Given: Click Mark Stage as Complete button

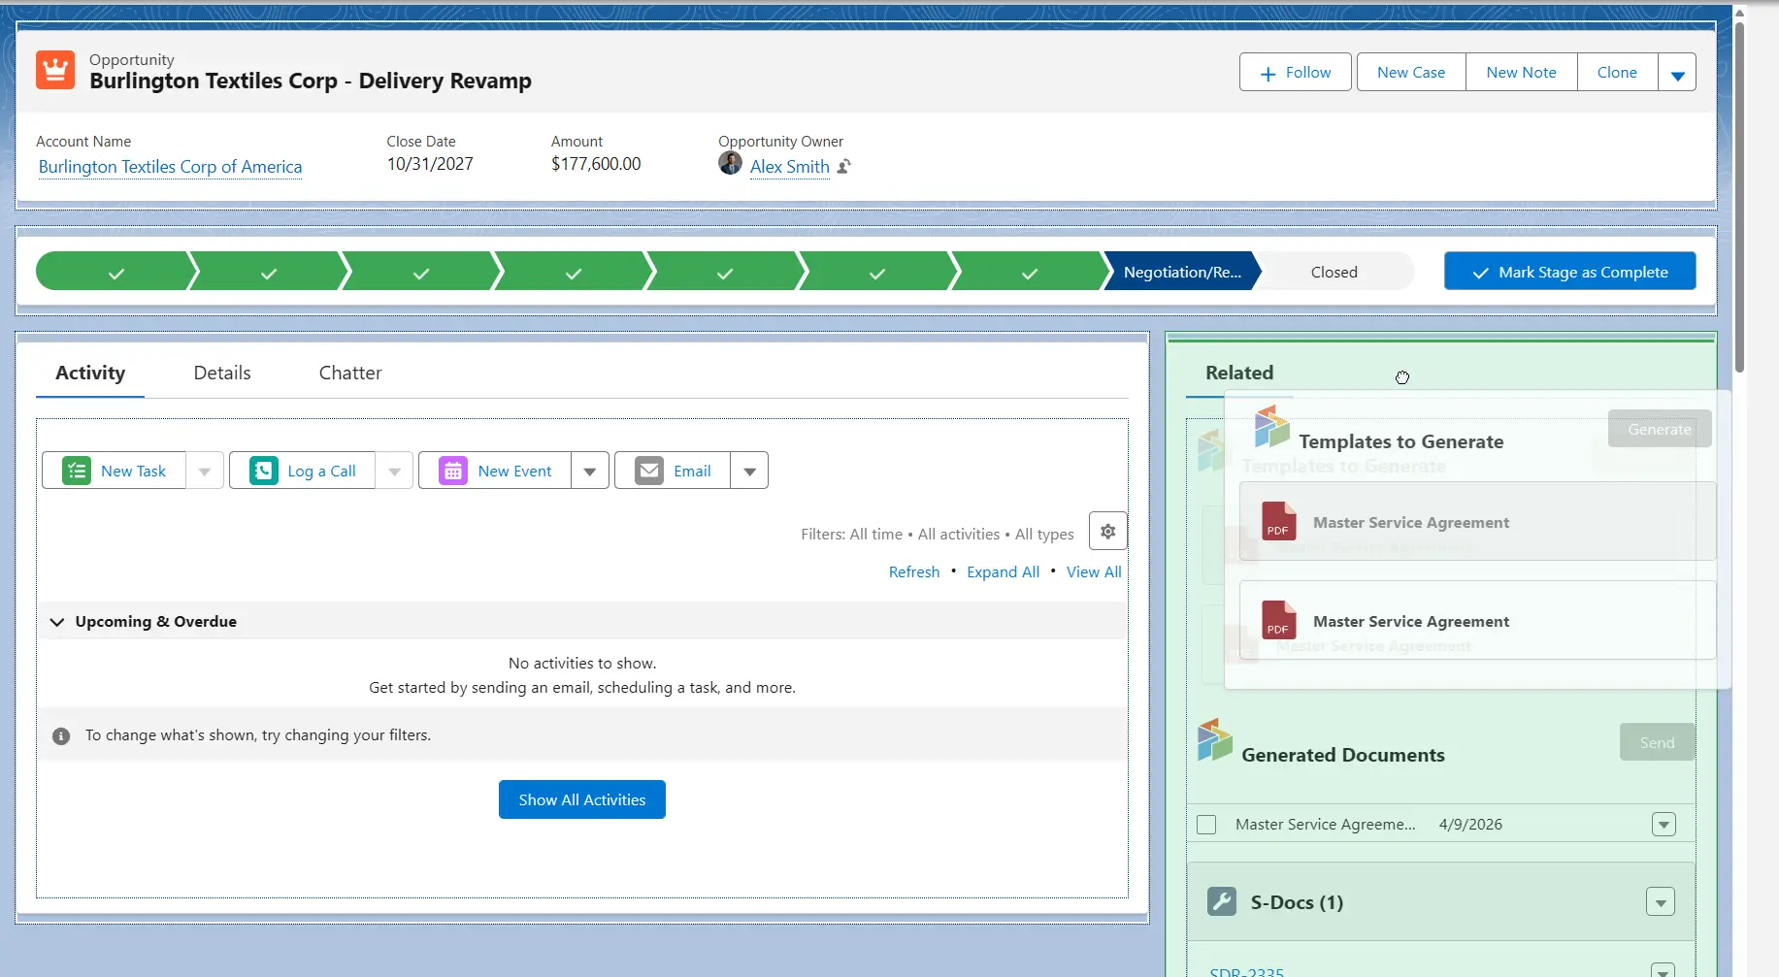Looking at the screenshot, I should (x=1569, y=272).
